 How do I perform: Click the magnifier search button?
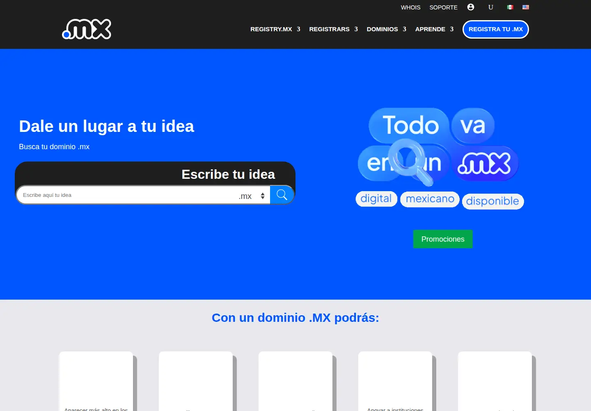pyautogui.click(x=282, y=195)
